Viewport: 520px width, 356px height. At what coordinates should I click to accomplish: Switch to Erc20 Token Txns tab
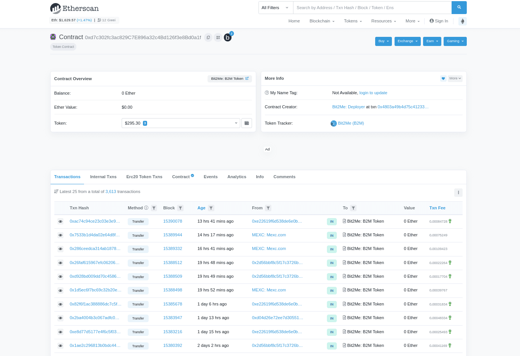pyautogui.click(x=144, y=177)
